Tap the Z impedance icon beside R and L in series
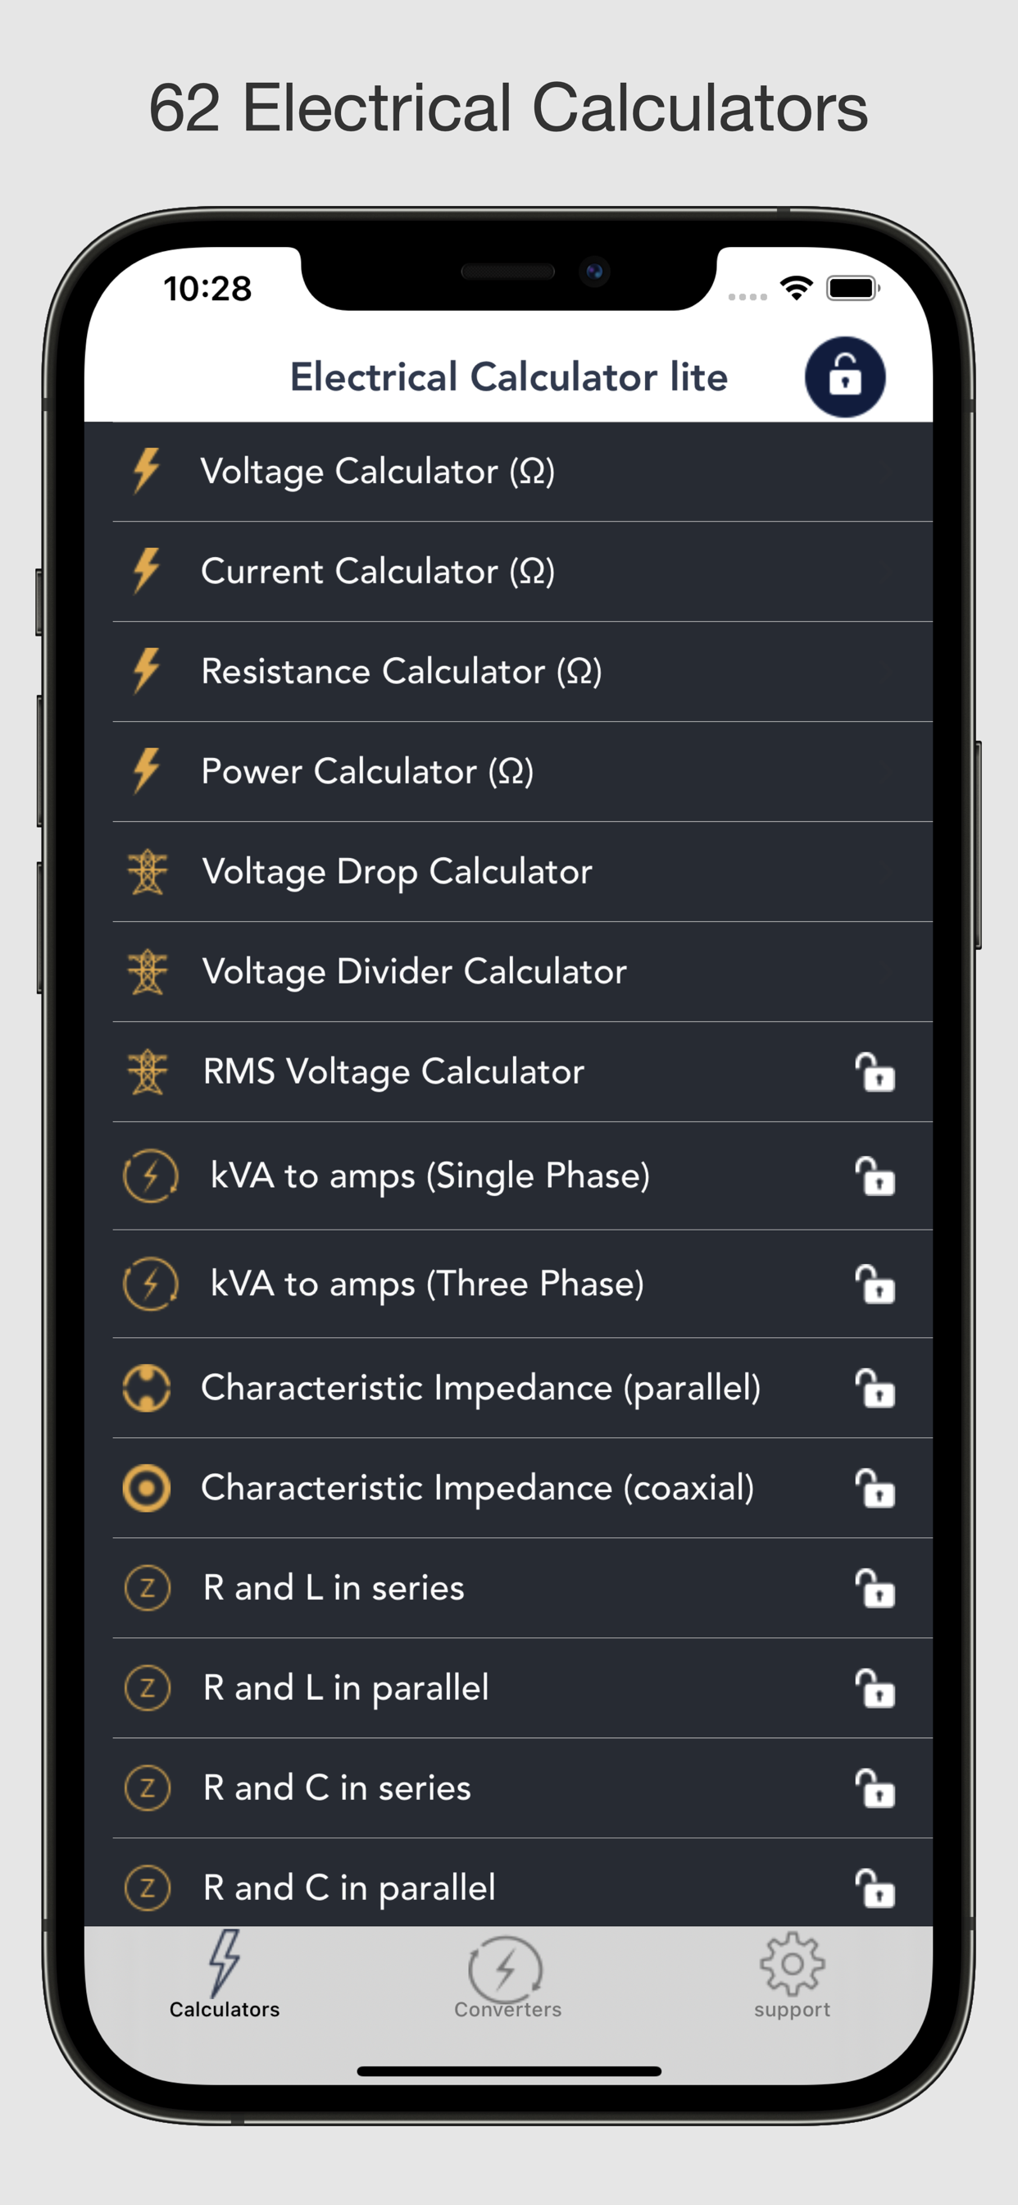 point(148,1588)
